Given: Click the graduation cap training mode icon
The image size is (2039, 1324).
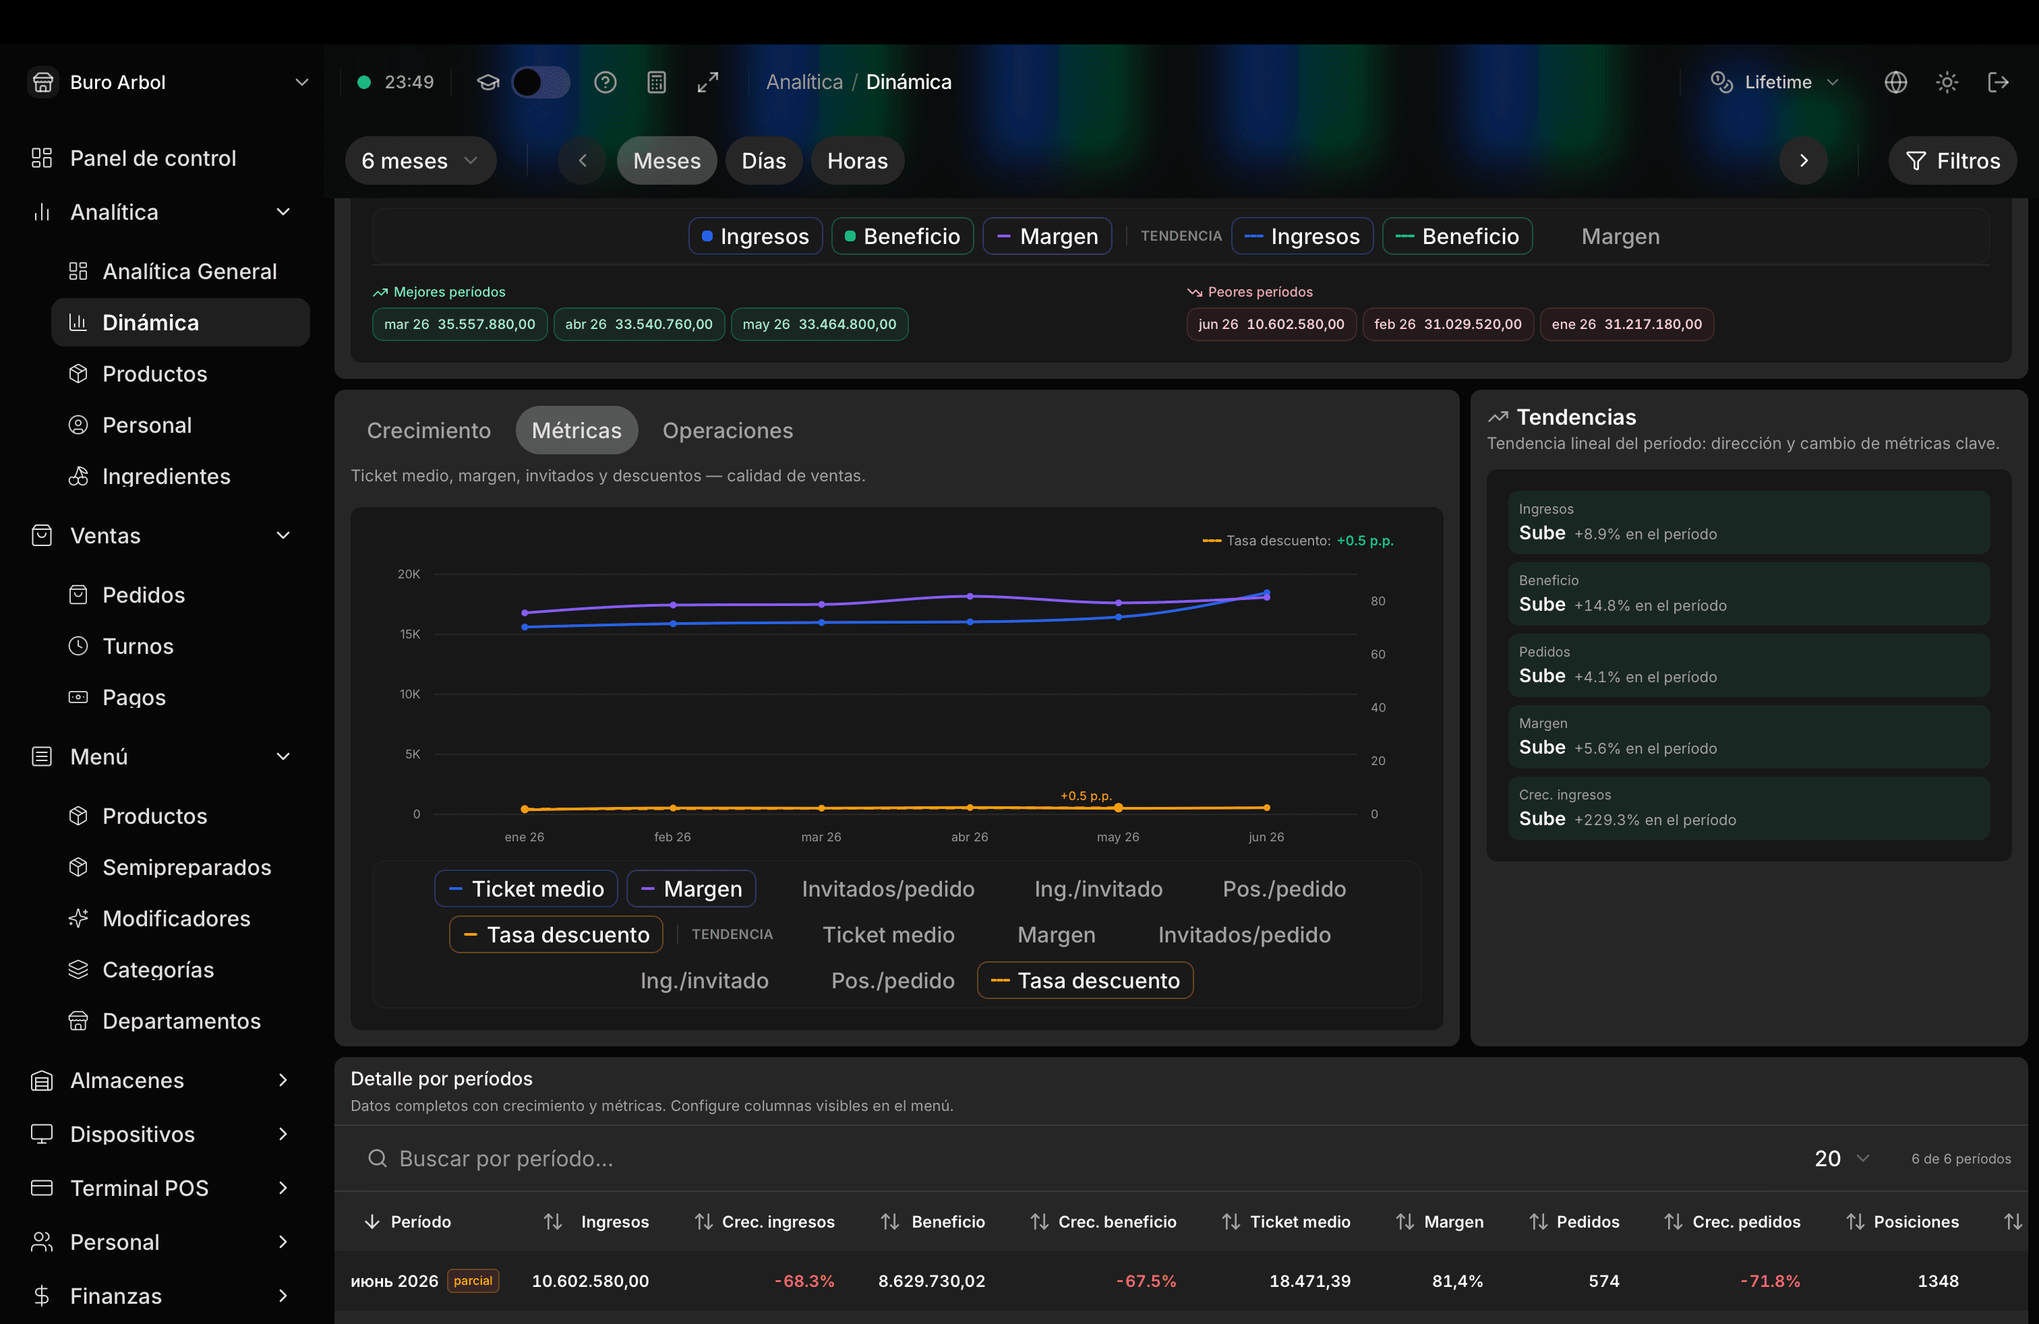Looking at the screenshot, I should point(488,82).
